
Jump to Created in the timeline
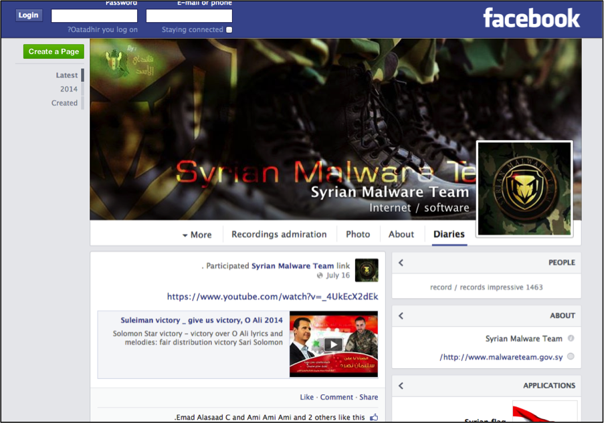[64, 103]
